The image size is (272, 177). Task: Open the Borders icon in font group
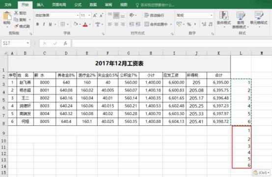pos(63,24)
